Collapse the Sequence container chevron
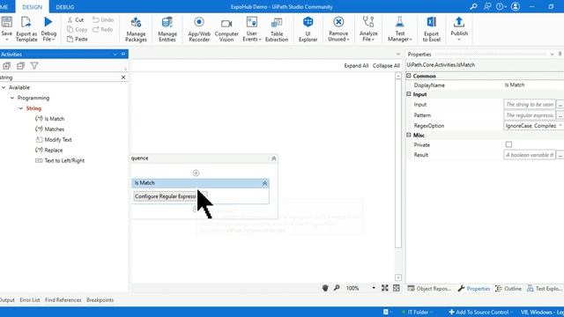 (274, 158)
